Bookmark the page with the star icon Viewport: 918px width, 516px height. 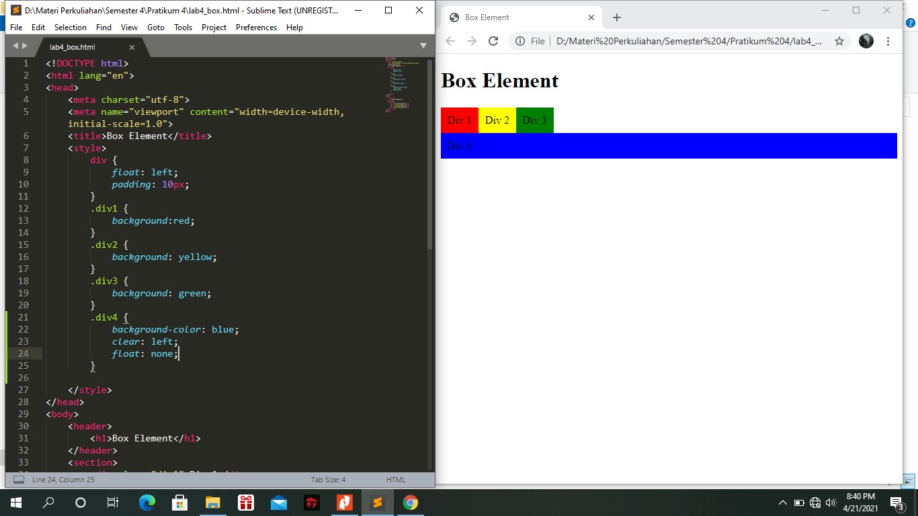coord(839,41)
